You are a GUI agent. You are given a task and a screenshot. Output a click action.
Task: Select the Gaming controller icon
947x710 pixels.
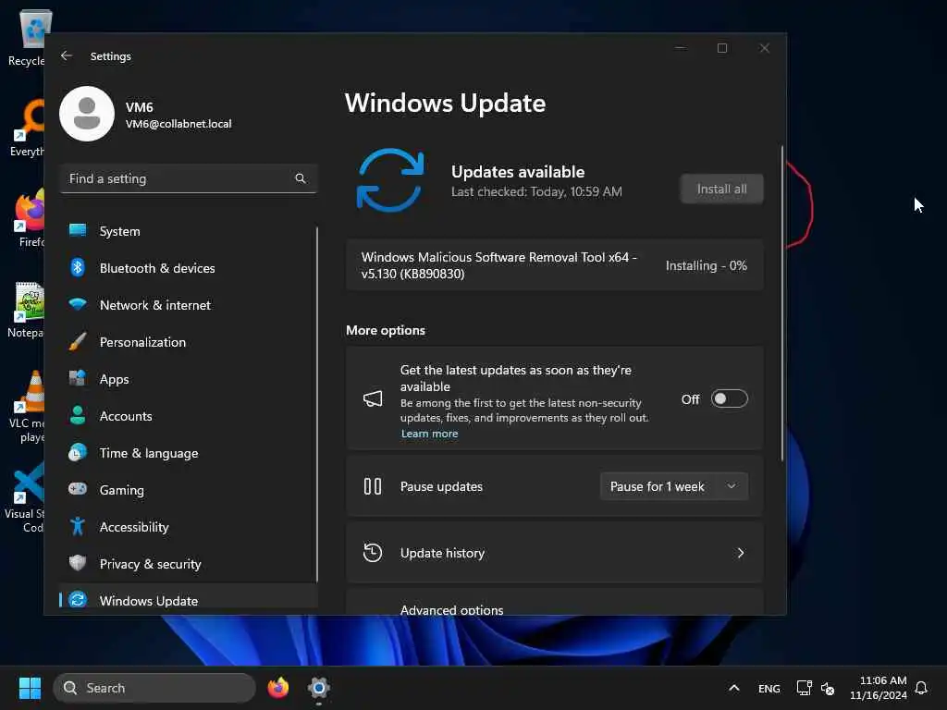78,489
